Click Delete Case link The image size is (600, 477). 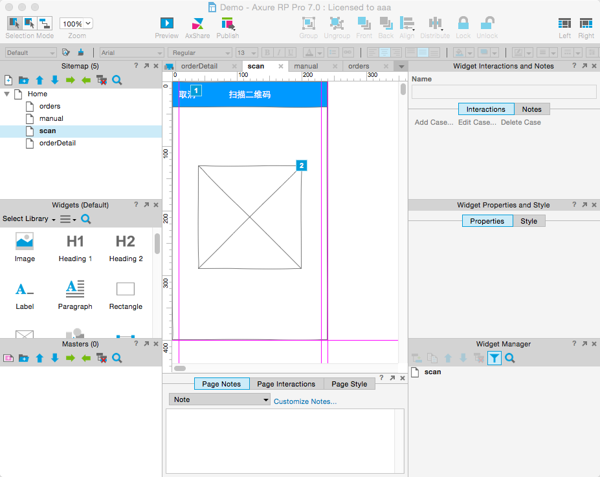pos(521,122)
